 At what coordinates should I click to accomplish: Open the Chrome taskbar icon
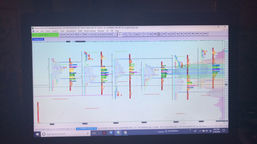pyautogui.click(x=125, y=132)
